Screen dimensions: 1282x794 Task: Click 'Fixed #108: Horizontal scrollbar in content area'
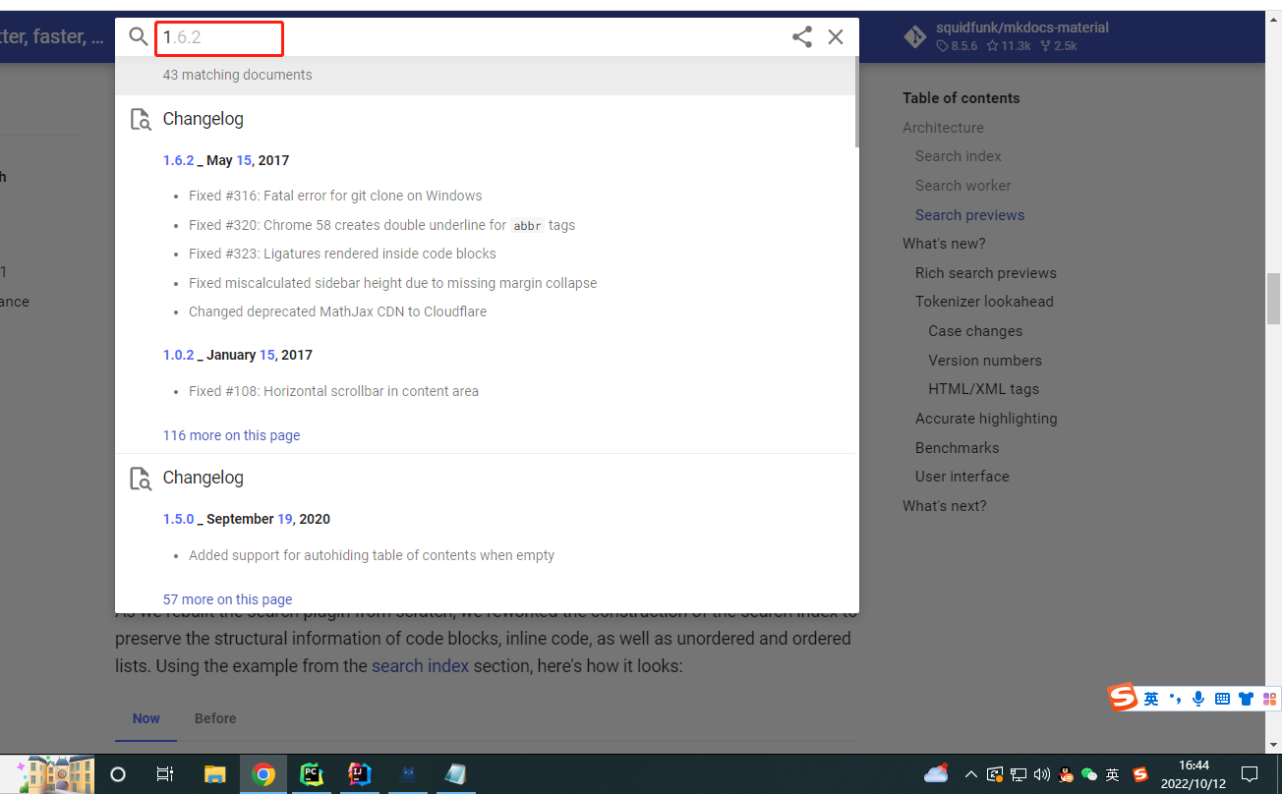point(333,391)
